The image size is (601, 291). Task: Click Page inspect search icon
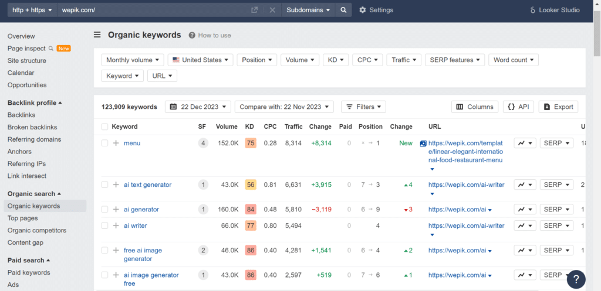point(50,48)
